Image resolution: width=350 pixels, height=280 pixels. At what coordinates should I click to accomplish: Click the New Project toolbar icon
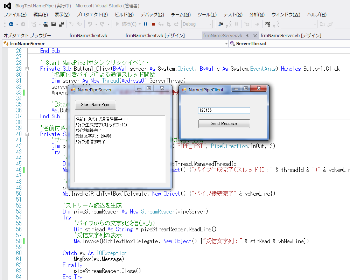(x=34, y=24)
